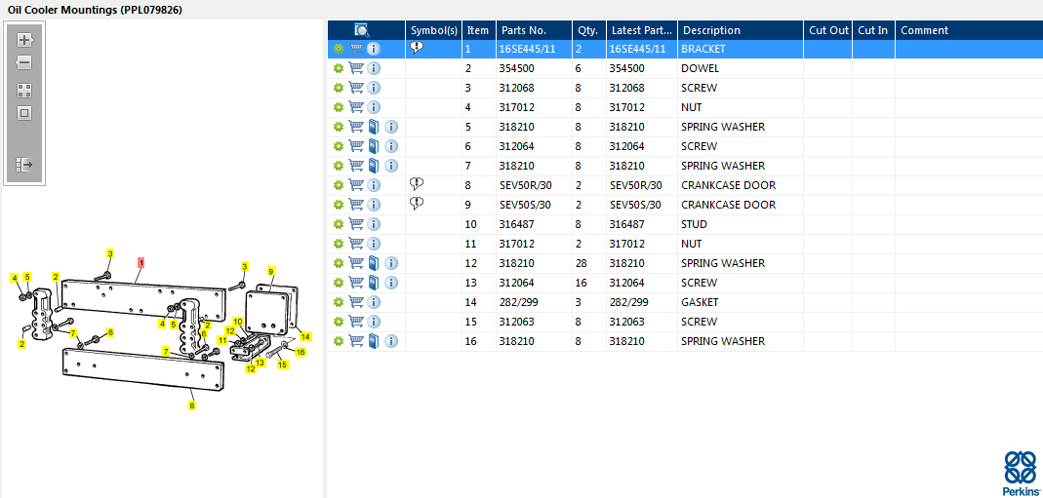Click the symbol note icon for SEV50R/30
The width and height of the screenshot is (1043, 498).
(x=417, y=184)
